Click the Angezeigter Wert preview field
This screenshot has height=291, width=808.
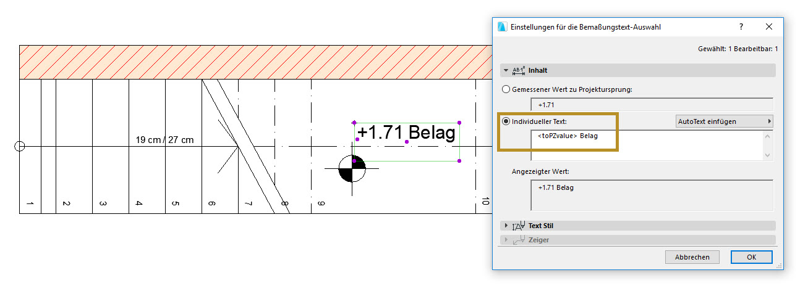tap(652, 195)
